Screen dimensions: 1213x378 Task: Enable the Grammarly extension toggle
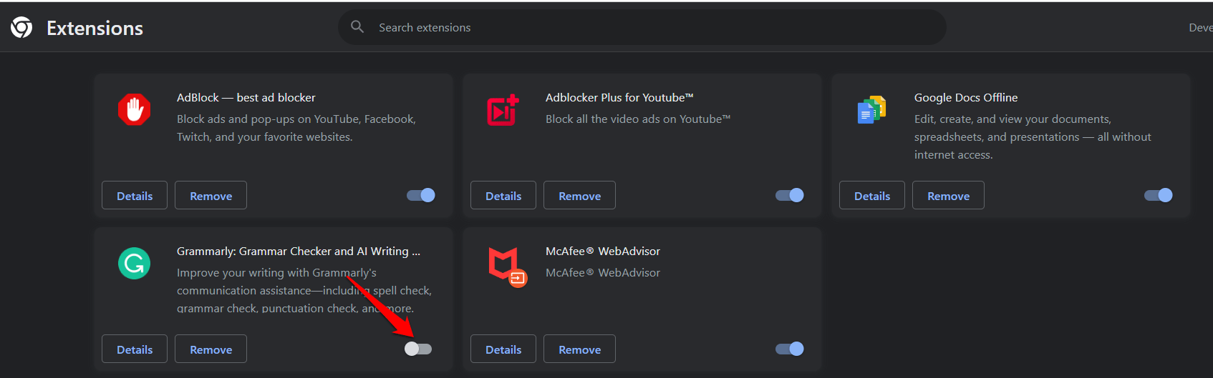418,349
